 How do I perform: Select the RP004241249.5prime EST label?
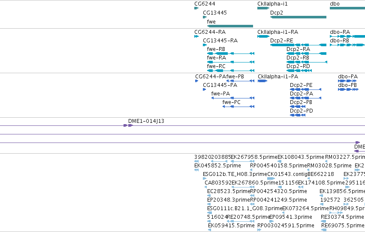(278, 200)
